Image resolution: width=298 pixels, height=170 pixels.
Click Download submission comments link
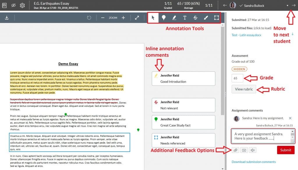click(x=253, y=162)
